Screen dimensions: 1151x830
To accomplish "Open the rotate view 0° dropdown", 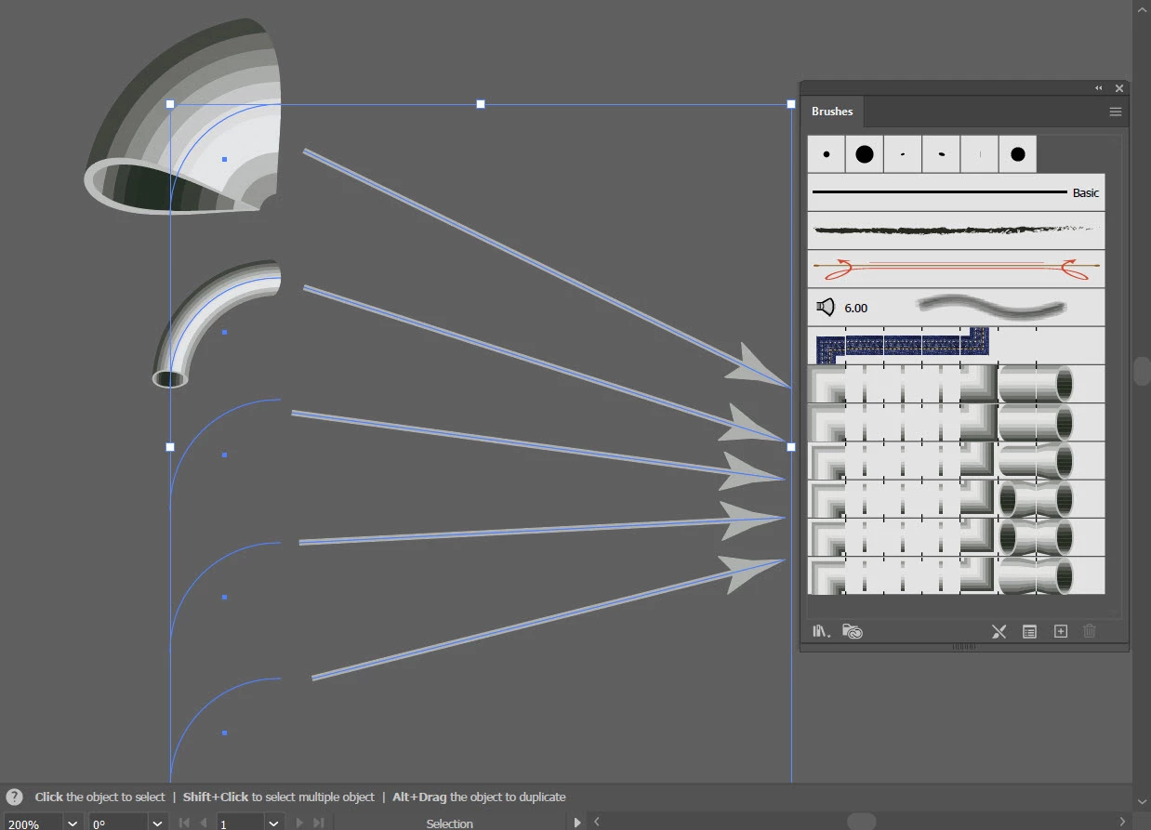I will coord(159,823).
